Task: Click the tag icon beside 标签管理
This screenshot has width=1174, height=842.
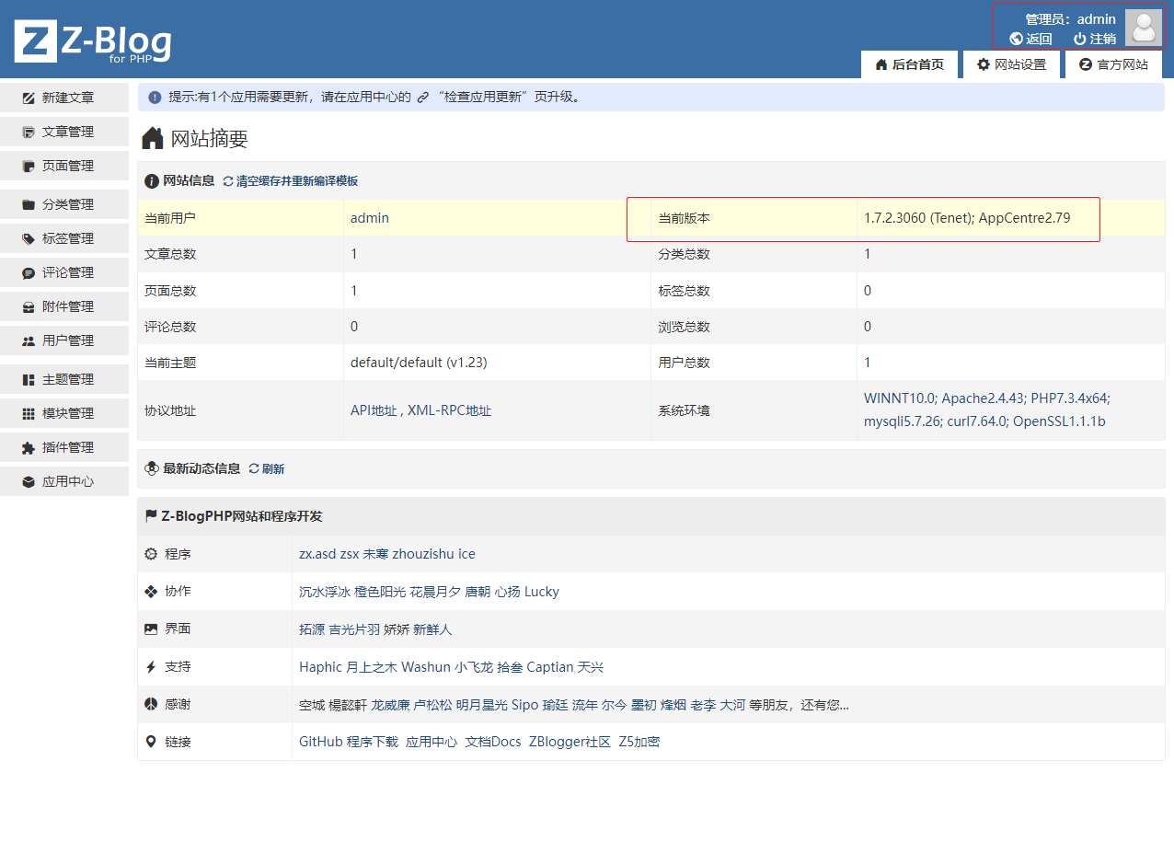Action: coord(29,238)
